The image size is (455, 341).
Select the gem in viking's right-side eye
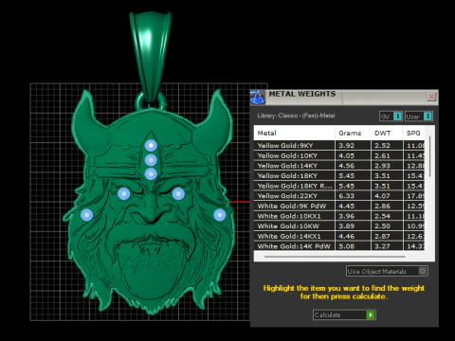pyautogui.click(x=178, y=193)
